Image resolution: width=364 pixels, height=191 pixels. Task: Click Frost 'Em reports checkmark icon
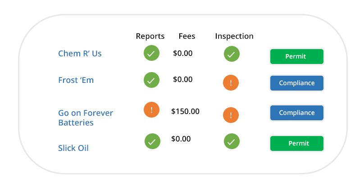pyautogui.click(x=151, y=80)
